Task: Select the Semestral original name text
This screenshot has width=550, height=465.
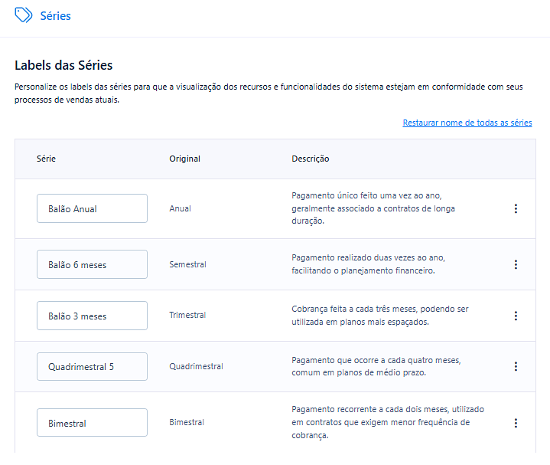Action: coord(187,264)
